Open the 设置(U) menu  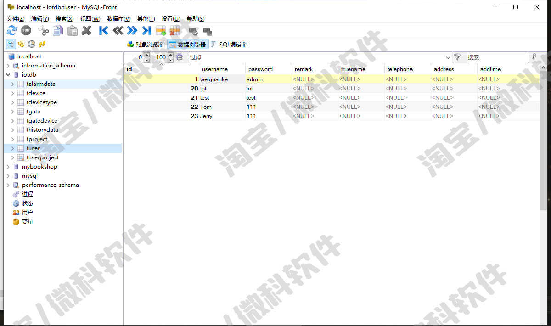(170, 19)
